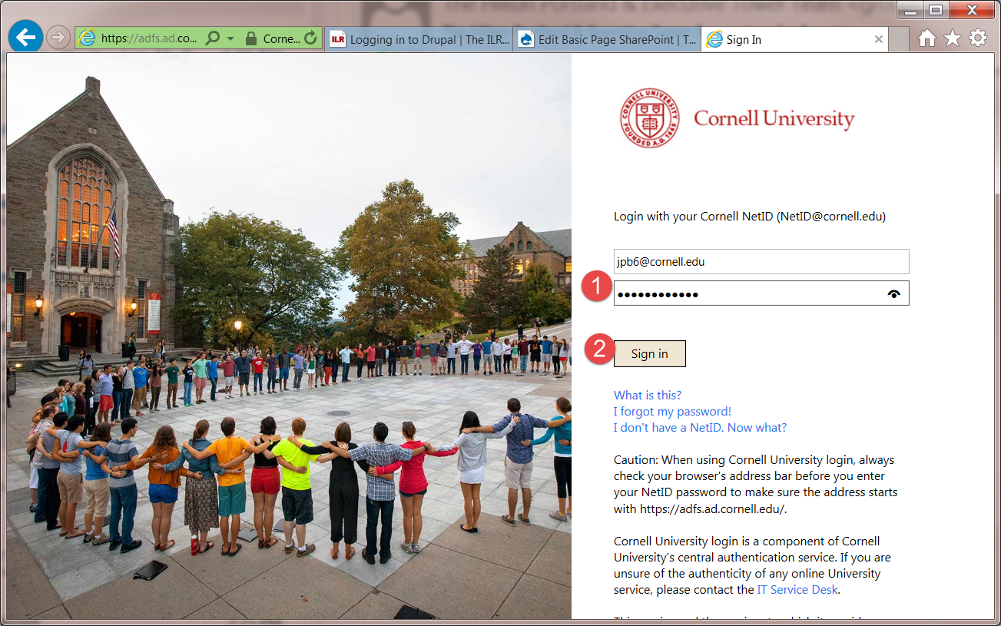Open Favorites with the star icon
The height and width of the screenshot is (626, 1001).
click(x=953, y=38)
